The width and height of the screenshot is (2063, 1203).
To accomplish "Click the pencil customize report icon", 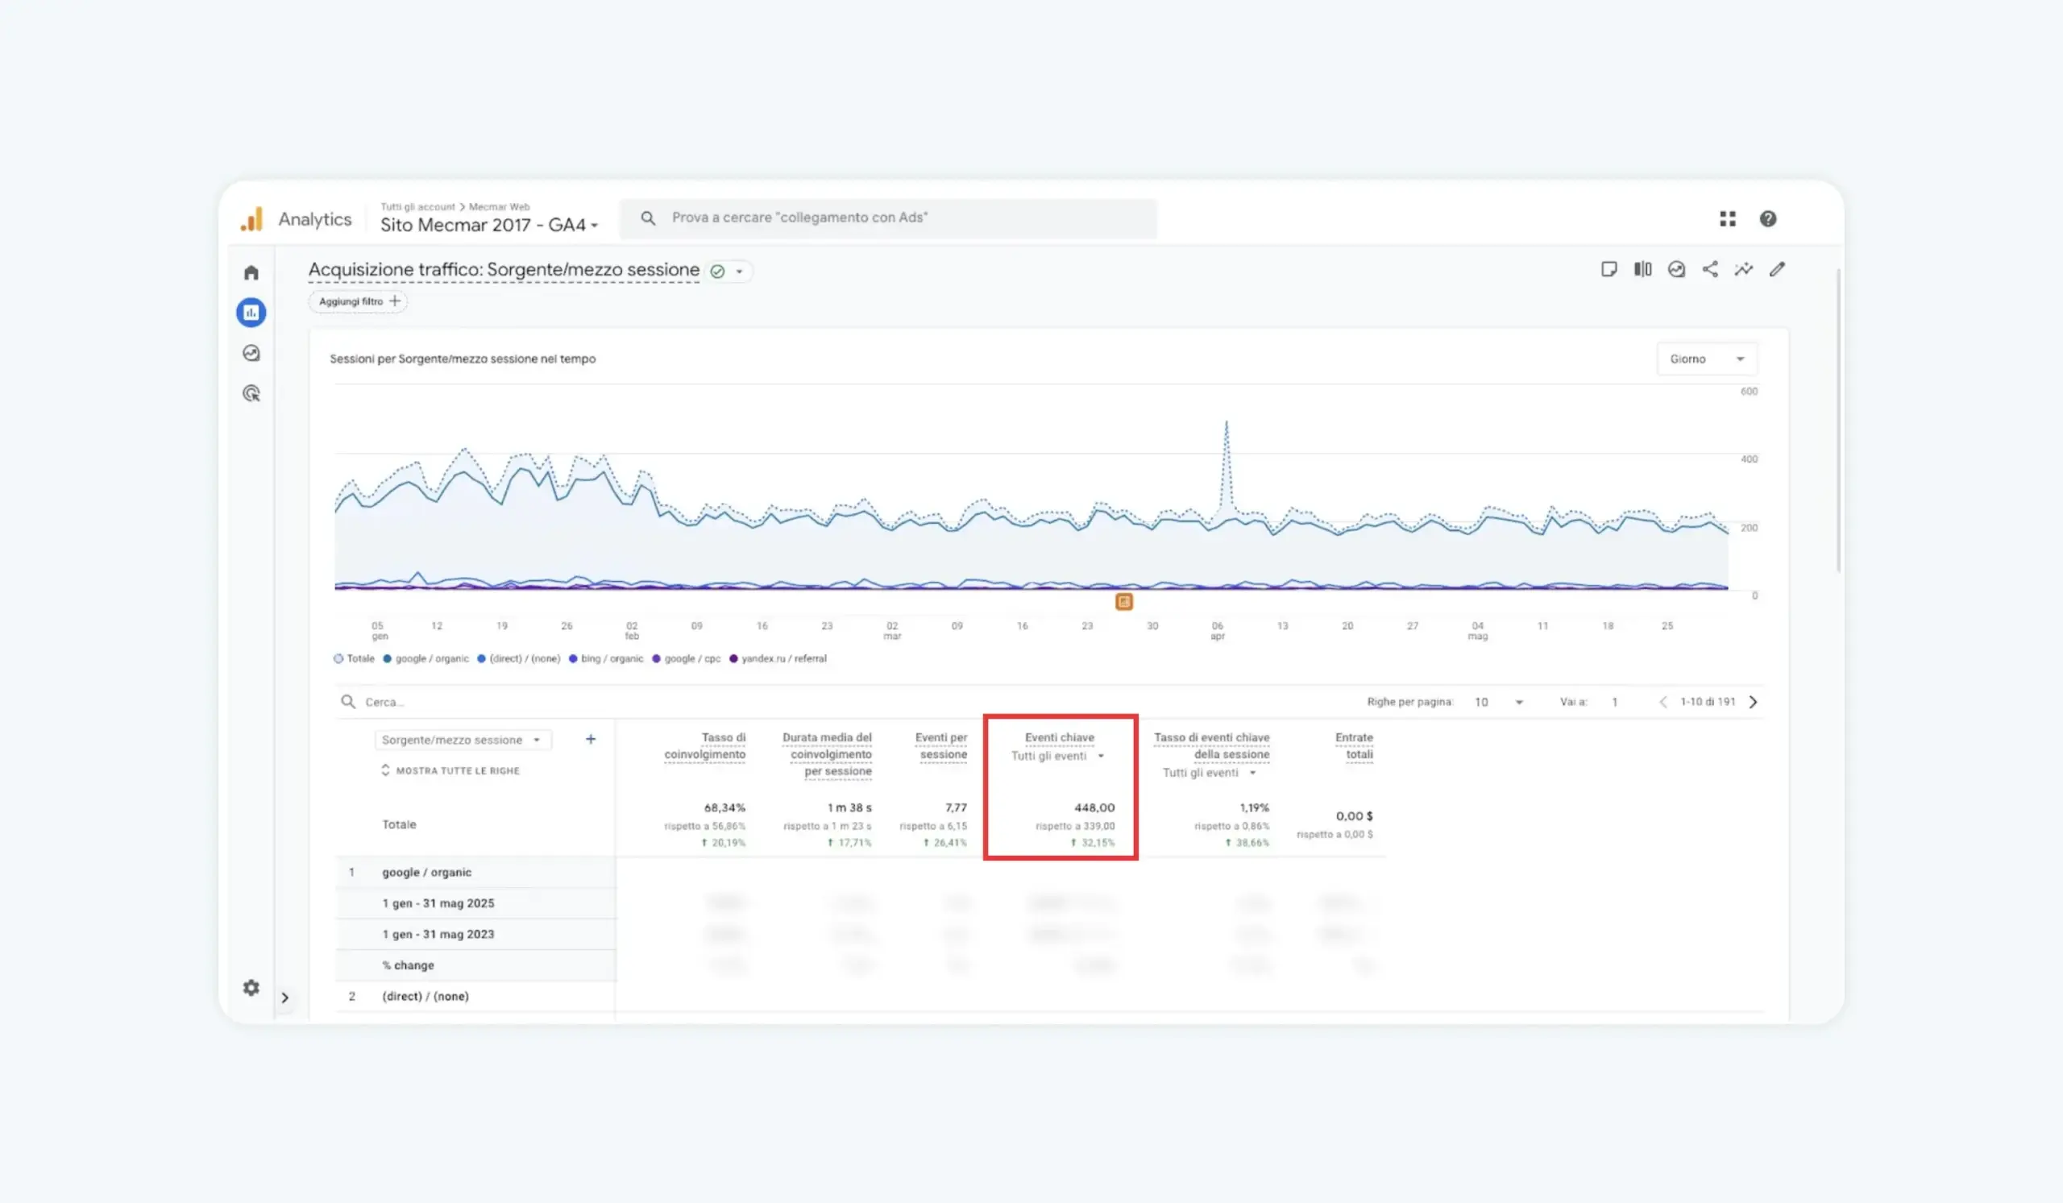I will coord(1776,269).
